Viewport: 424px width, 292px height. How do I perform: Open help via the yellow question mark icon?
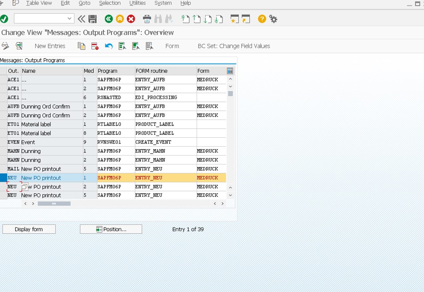pos(262,19)
